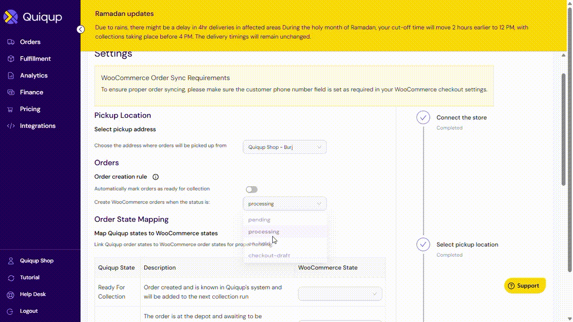Image resolution: width=573 pixels, height=322 pixels.
Task: Click the Tutorial refresh icon
Action: pos(11,278)
